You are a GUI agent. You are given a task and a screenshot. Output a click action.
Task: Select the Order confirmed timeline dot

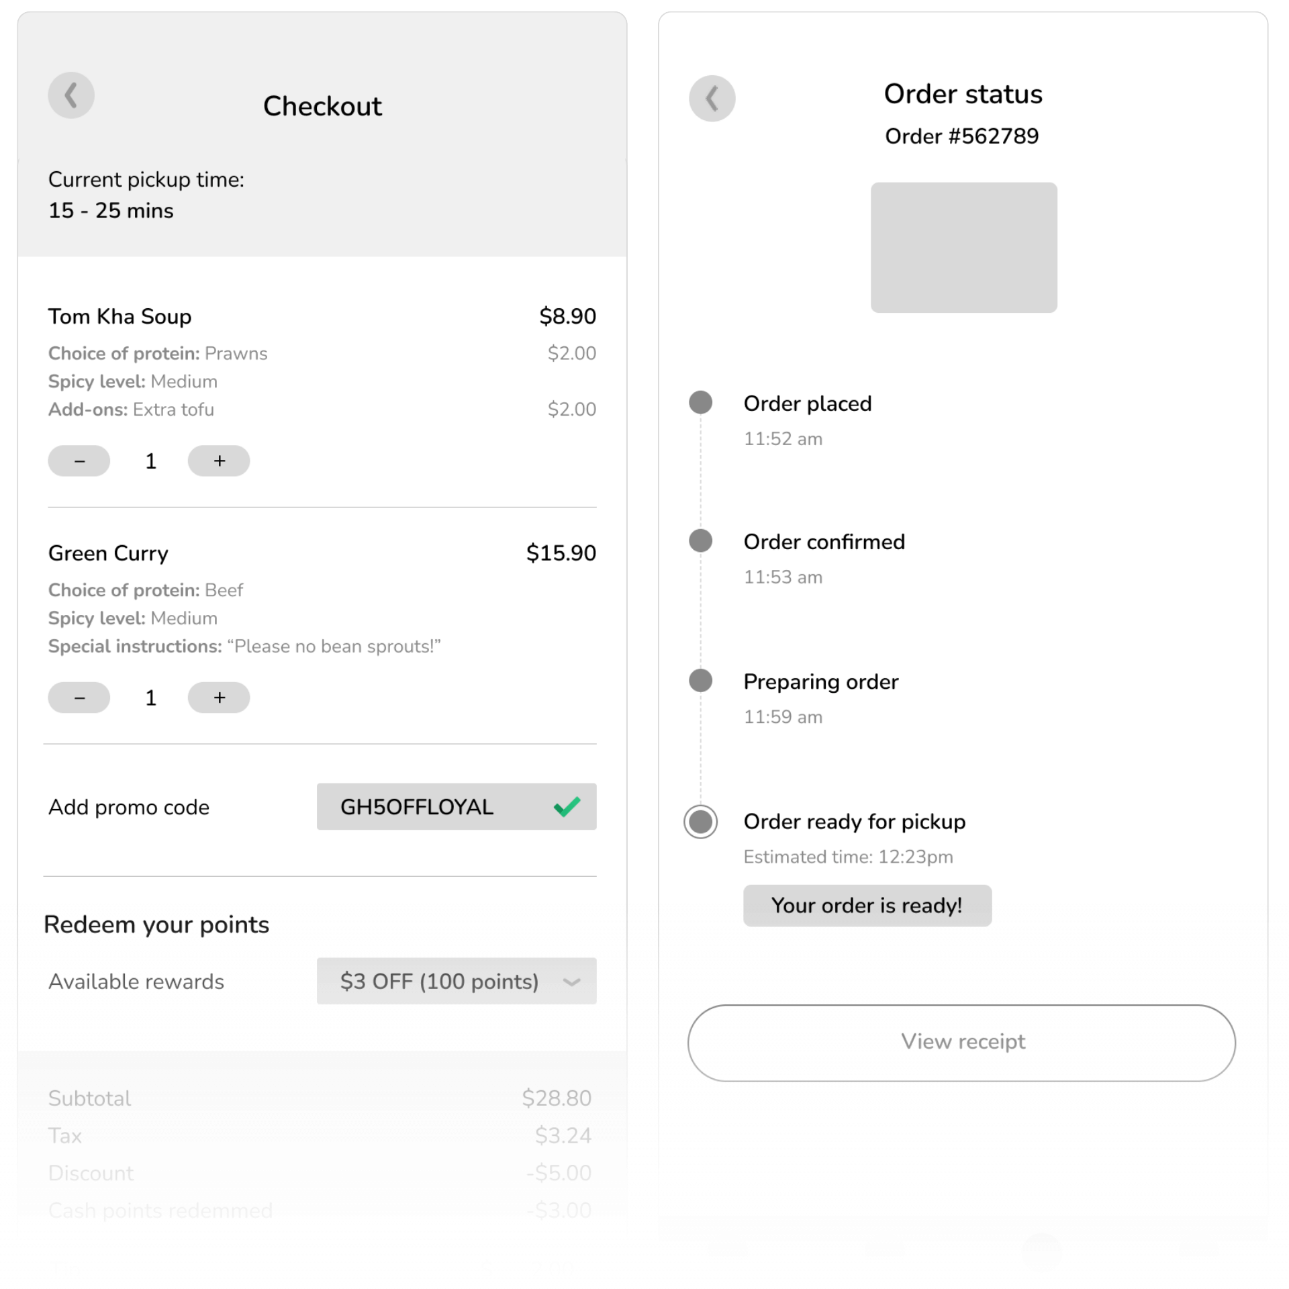pos(700,541)
